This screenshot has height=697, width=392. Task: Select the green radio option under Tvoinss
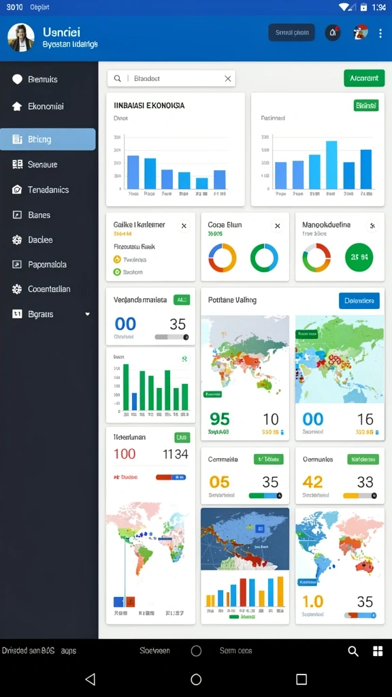117,272
